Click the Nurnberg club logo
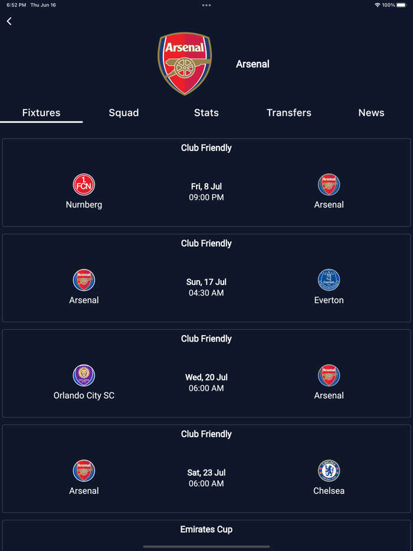Image resolution: width=413 pixels, height=551 pixels. point(84,185)
